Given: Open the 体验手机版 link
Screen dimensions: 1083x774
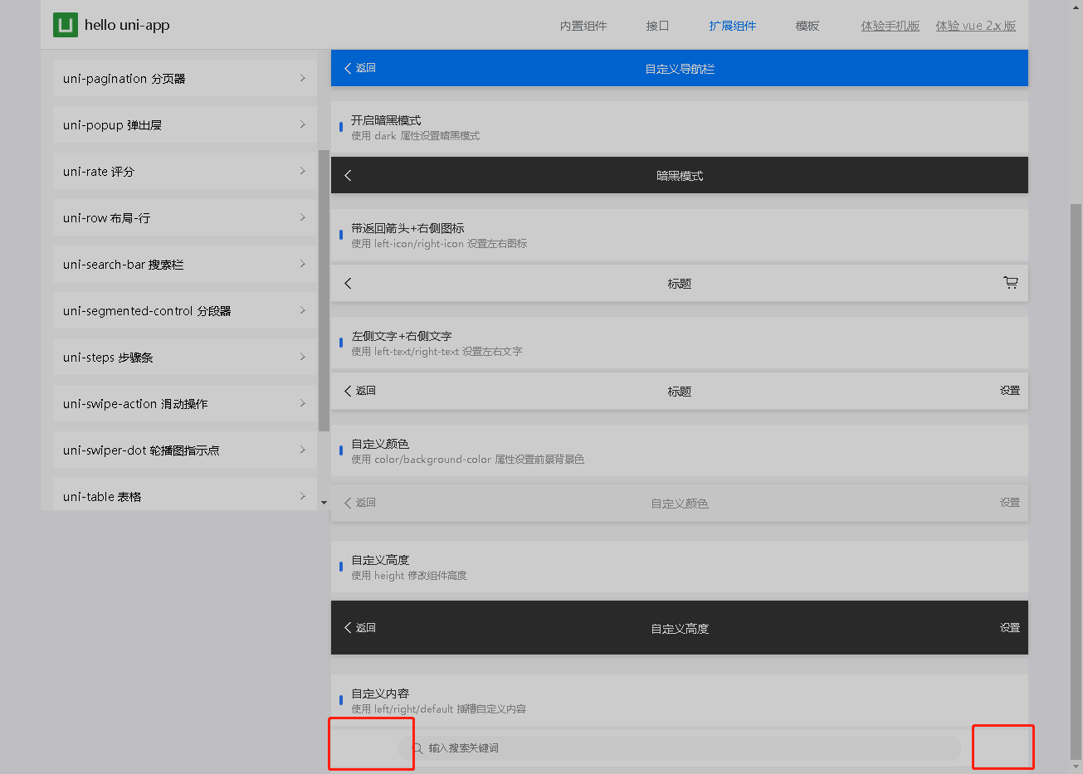Looking at the screenshot, I should 890,26.
